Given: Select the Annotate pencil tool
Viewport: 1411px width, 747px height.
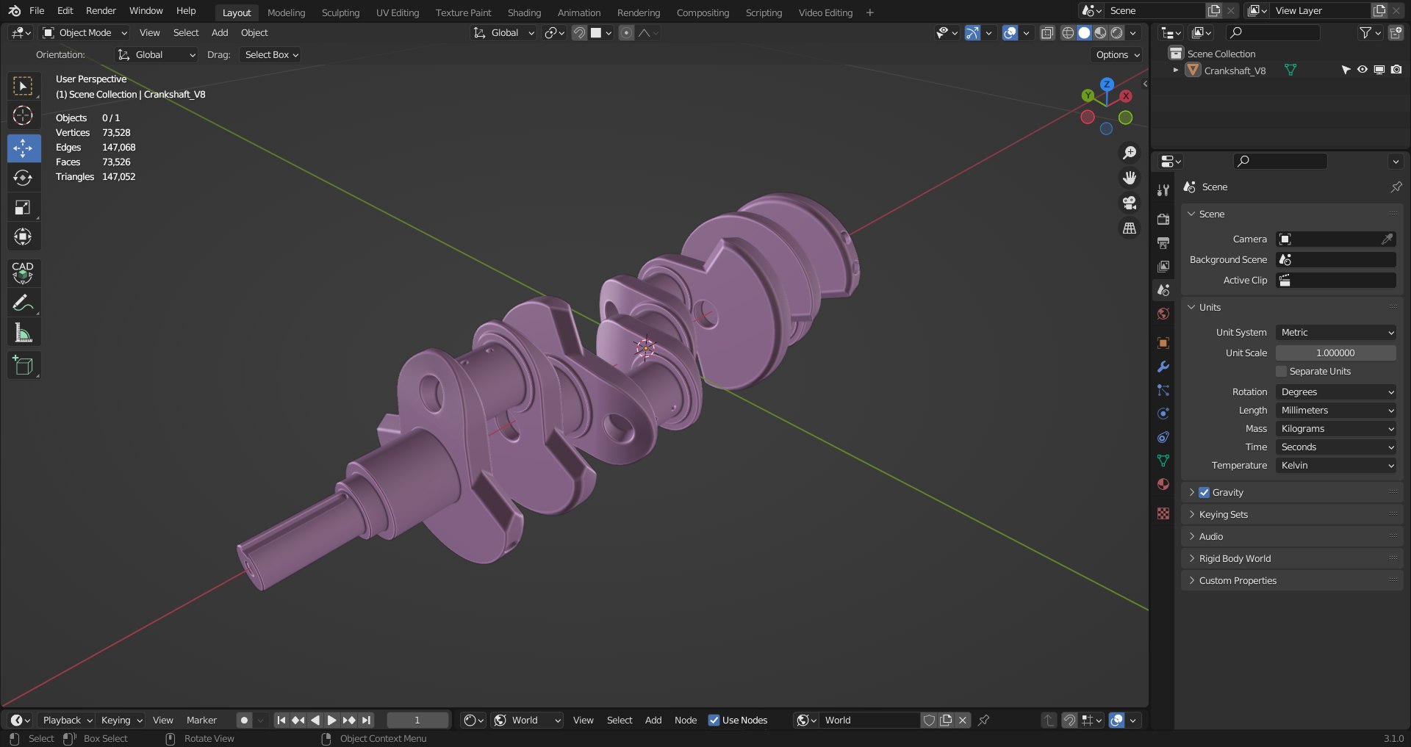Looking at the screenshot, I should tap(23, 303).
